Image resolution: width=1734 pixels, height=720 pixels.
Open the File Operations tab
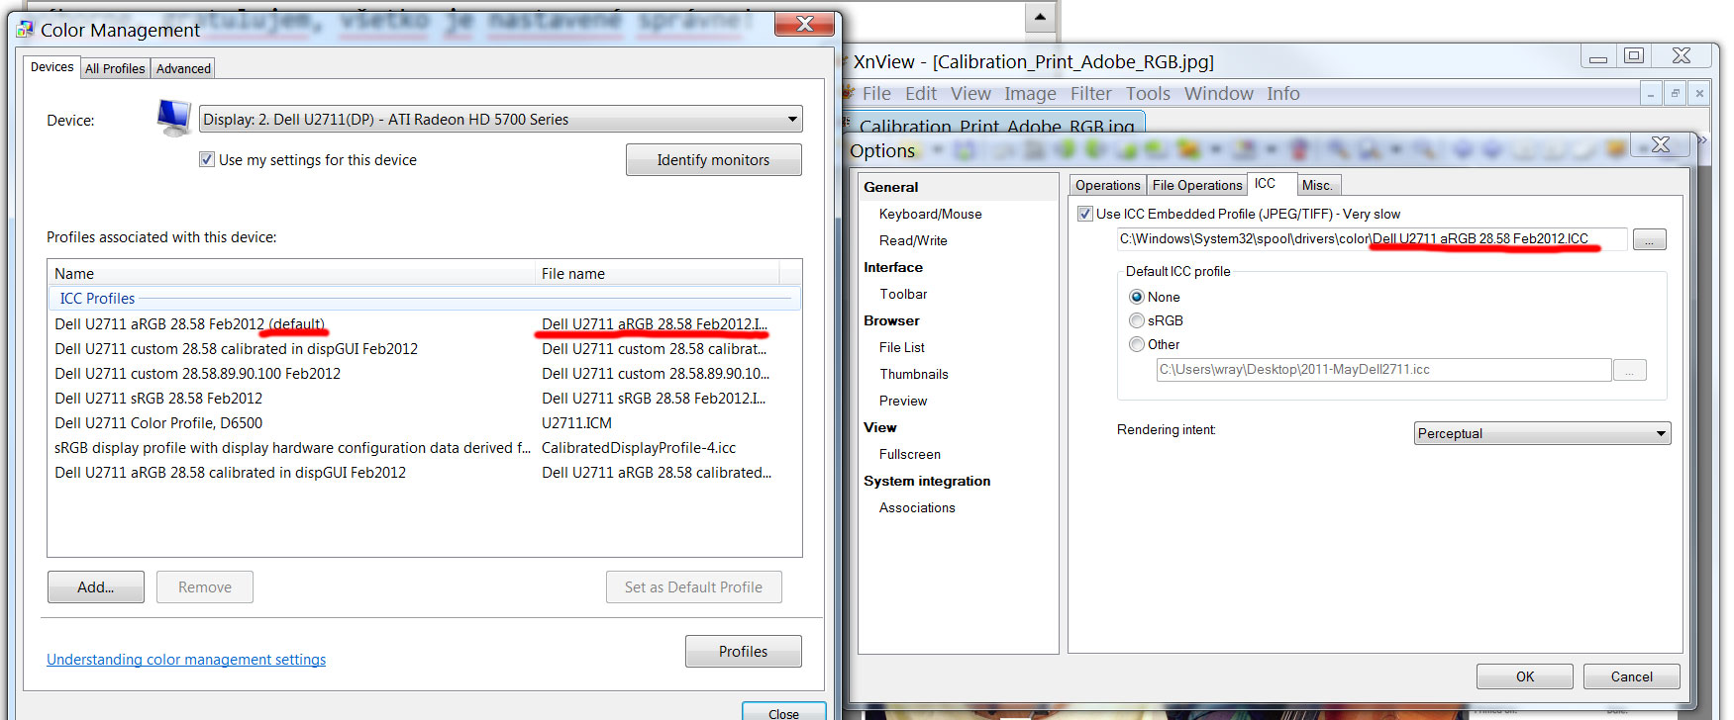(x=1196, y=185)
